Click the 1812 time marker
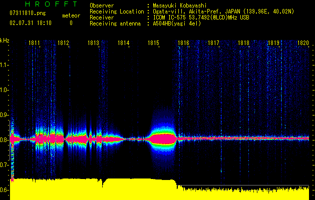315x200 pixels. [63, 43]
